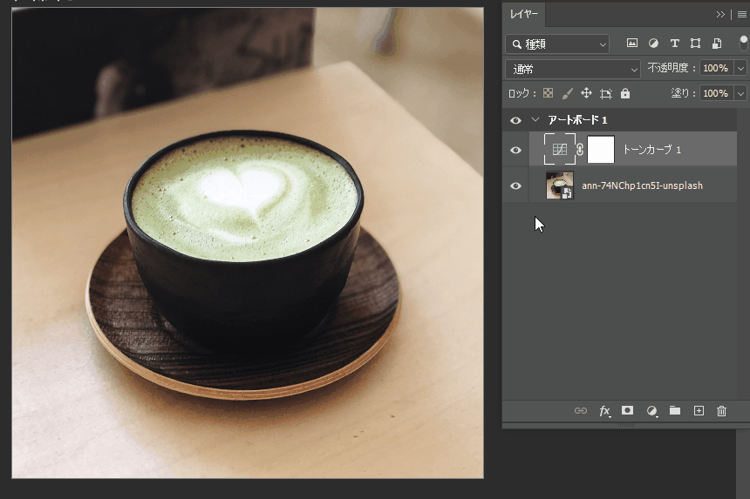Delete the selected layer with trash icon
The width and height of the screenshot is (750, 499).
coord(722,411)
